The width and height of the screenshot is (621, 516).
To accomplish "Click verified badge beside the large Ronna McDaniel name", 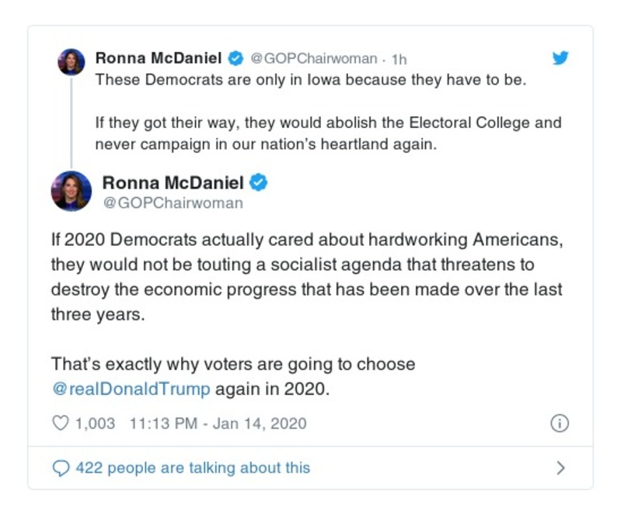I will [x=259, y=183].
